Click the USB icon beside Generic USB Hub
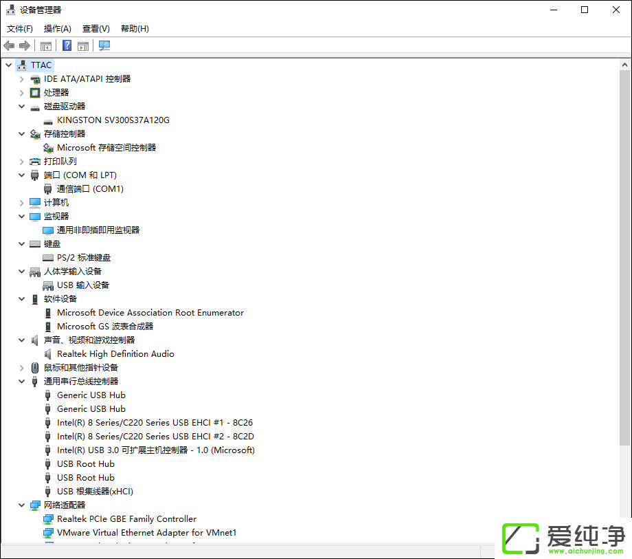This screenshot has height=559, width=632. 47,395
